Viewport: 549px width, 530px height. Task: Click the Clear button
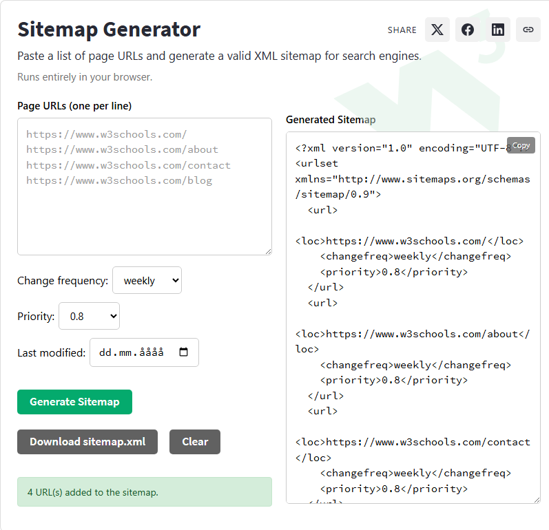pyautogui.click(x=195, y=442)
